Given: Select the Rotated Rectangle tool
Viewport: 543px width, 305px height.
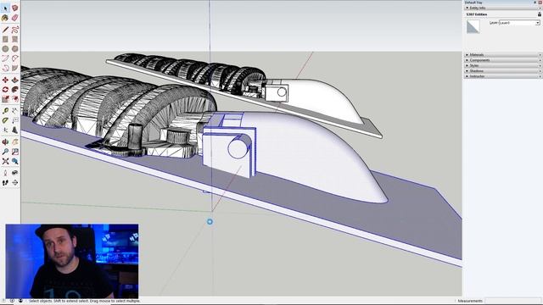Looking at the screenshot, I should 15,40.
